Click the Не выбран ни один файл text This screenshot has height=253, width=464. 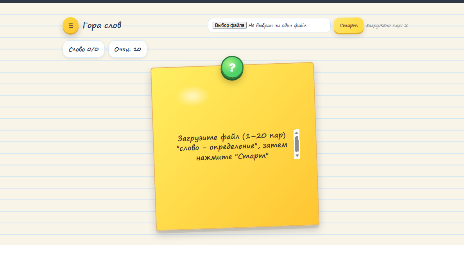tap(277, 25)
